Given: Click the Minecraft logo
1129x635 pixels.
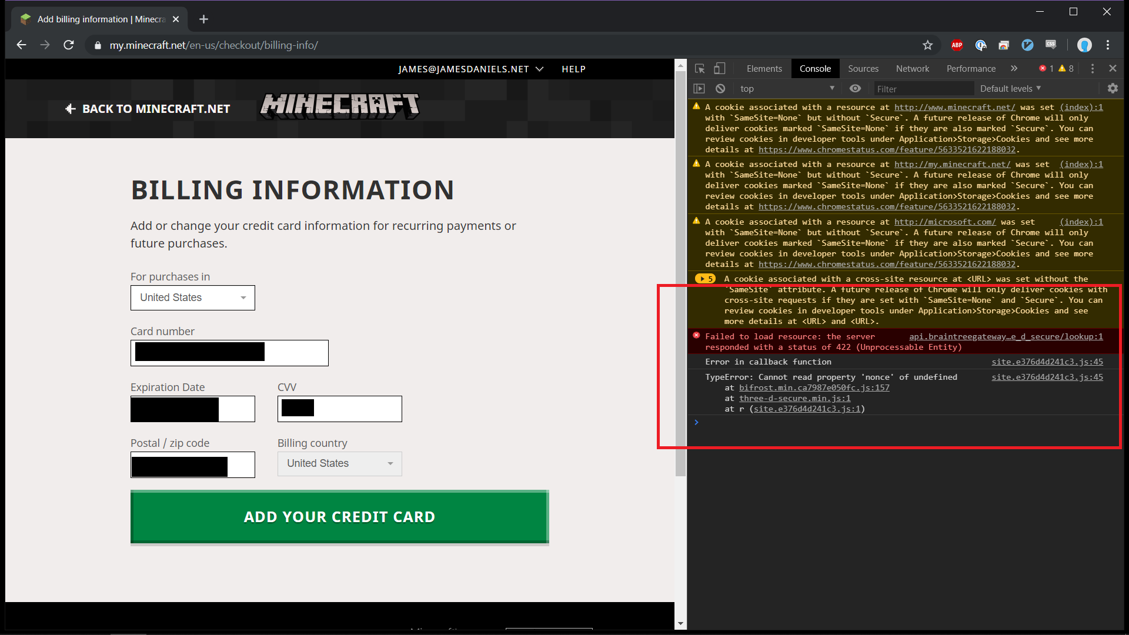Looking at the screenshot, I should (x=339, y=106).
